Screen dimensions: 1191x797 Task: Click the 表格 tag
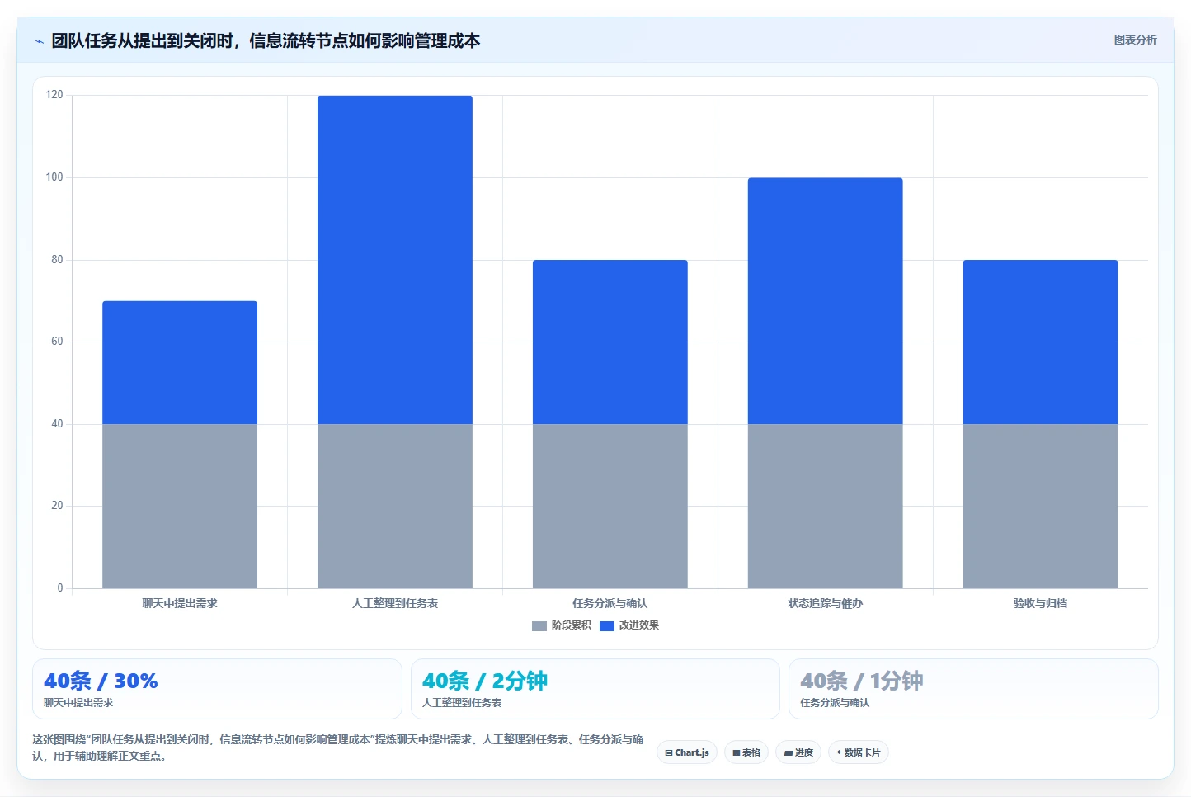coord(746,752)
